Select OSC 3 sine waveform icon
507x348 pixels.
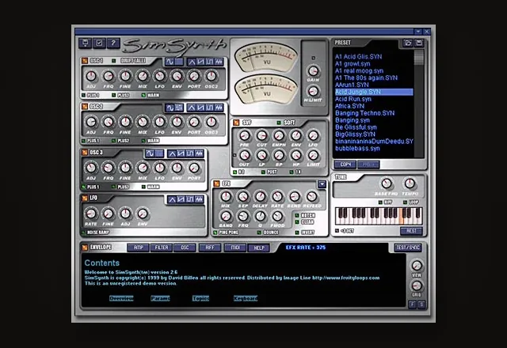(x=150, y=153)
